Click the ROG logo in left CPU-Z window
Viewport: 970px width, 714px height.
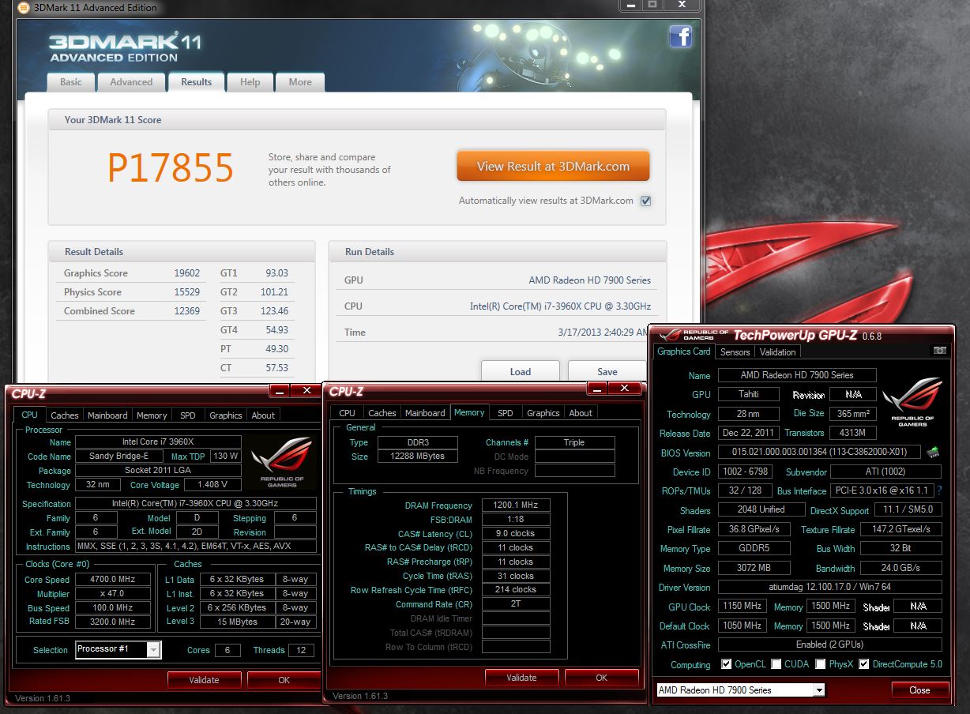(284, 462)
